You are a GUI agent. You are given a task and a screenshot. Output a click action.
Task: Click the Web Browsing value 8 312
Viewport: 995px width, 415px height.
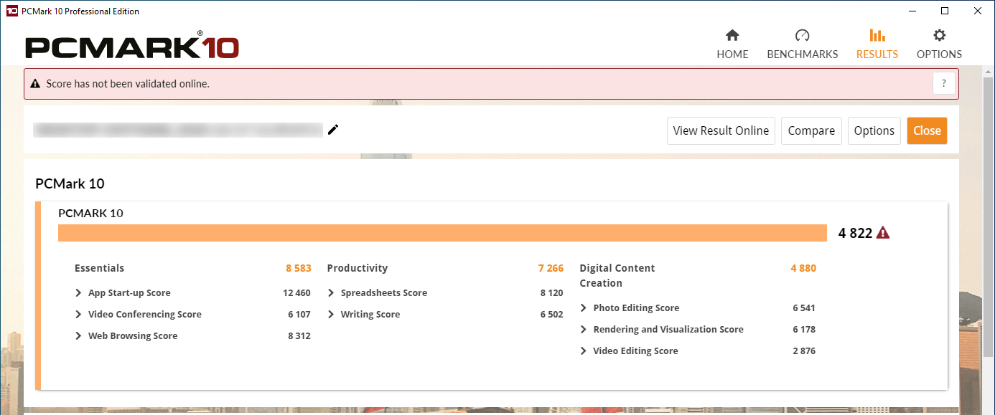tap(299, 336)
